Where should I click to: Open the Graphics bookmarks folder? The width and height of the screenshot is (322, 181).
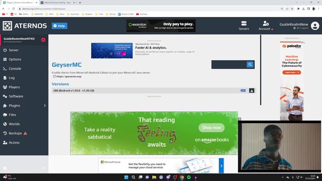click(87, 14)
